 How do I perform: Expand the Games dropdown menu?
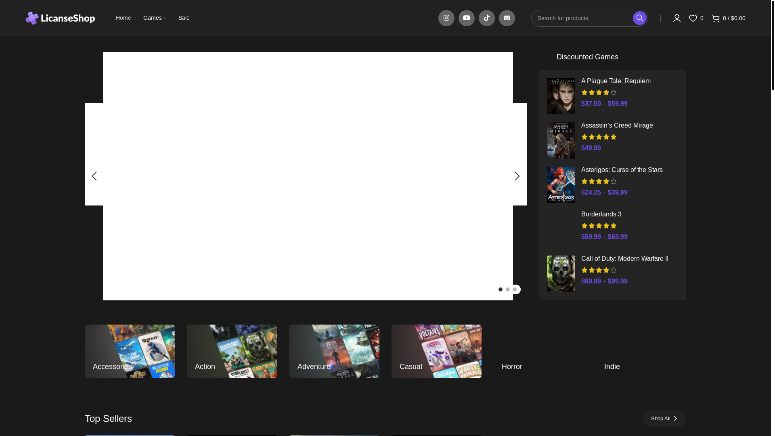point(155,18)
